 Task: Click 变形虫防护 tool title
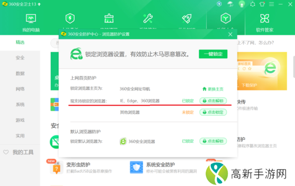tap(78, 165)
